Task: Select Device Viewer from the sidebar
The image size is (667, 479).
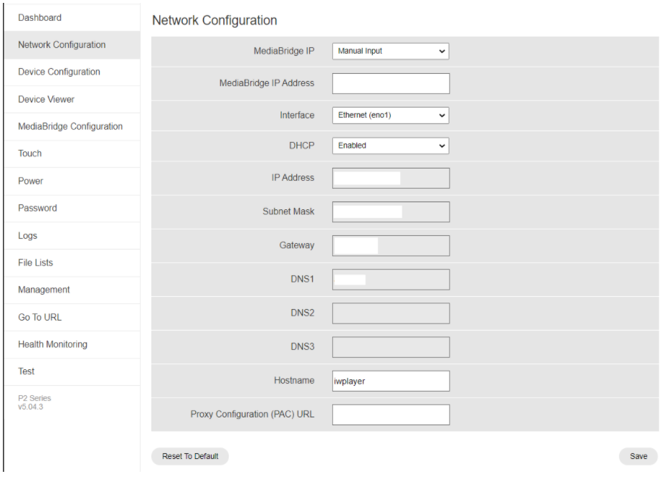Action: click(x=72, y=99)
